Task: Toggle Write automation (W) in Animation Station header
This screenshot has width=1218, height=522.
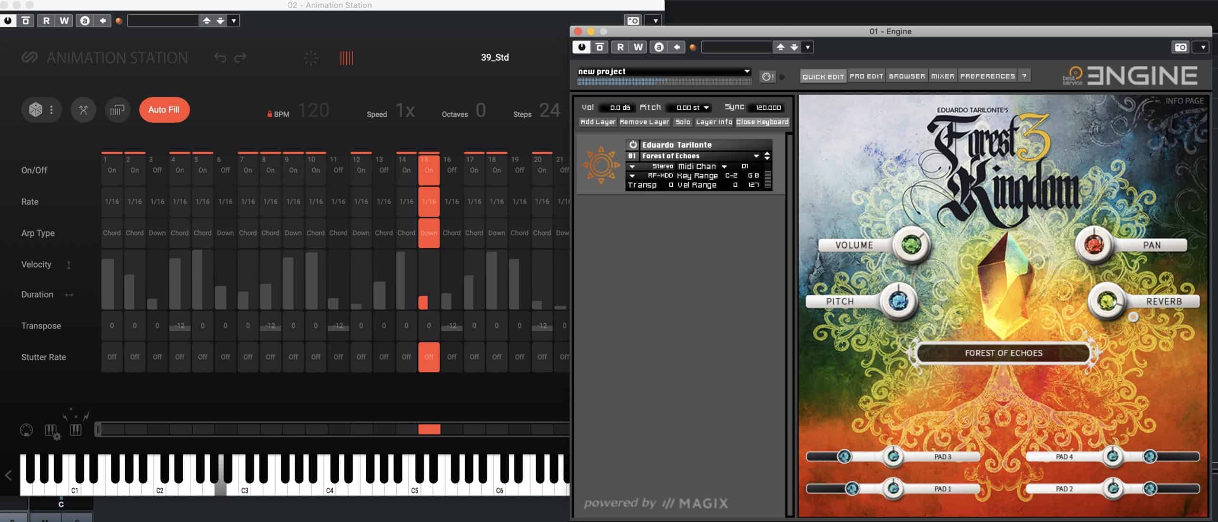Action: (64, 20)
